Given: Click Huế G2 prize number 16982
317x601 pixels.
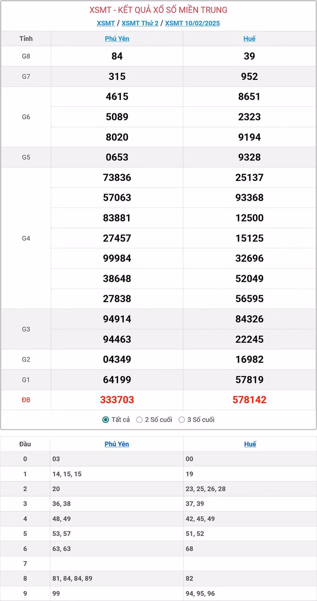Looking at the screenshot, I should pos(249,359).
